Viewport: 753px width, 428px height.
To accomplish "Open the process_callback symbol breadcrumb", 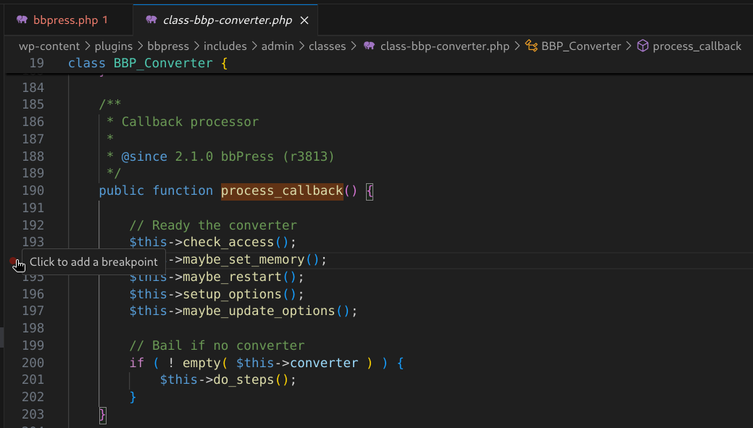I will pos(696,46).
